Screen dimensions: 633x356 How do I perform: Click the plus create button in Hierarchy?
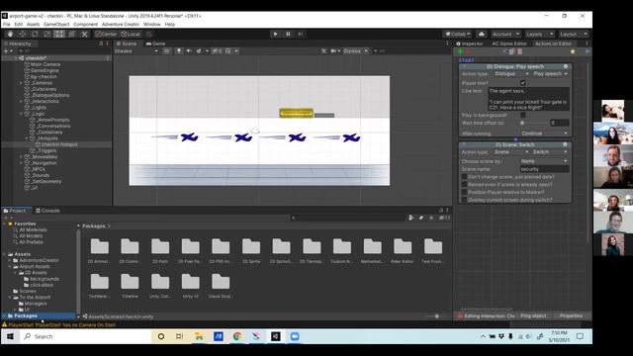[x=6, y=51]
